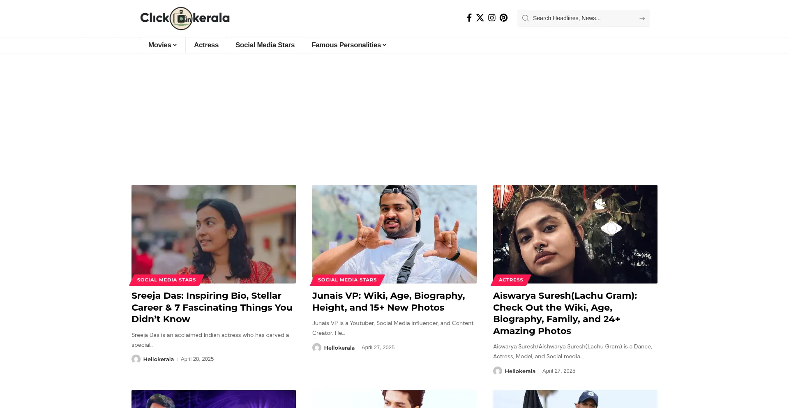The height and width of the screenshot is (408, 789).
Task: Click the Click in Kerala logo
Action: point(185,18)
